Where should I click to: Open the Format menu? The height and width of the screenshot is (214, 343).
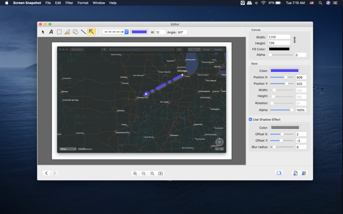(83, 3)
